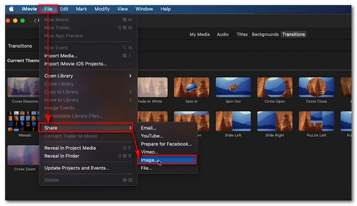This screenshot has width=357, height=206.
Task: Open the Window menu
Action: click(144, 9)
